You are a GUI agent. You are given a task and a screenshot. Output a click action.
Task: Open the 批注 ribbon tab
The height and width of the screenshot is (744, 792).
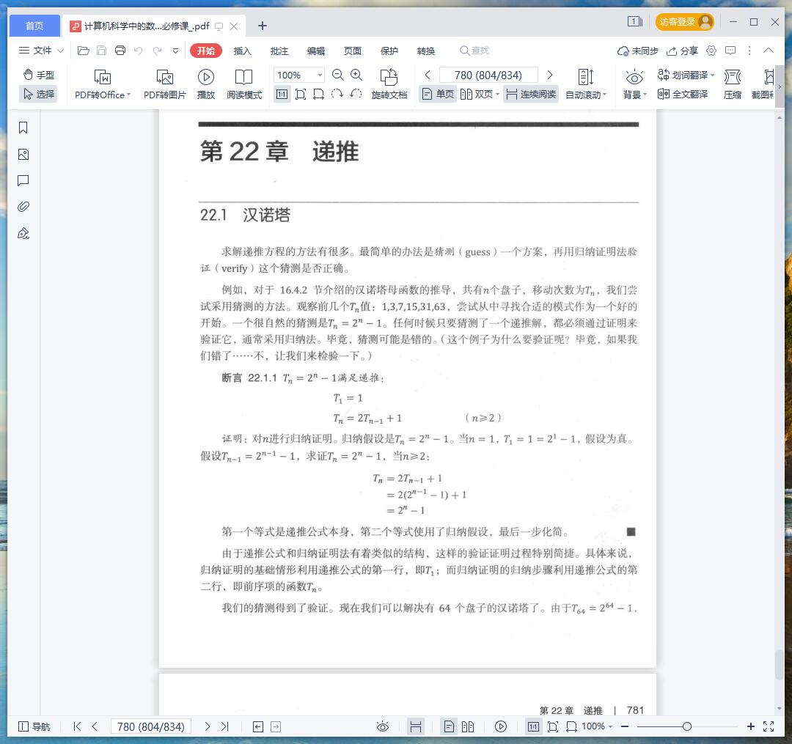coord(279,51)
